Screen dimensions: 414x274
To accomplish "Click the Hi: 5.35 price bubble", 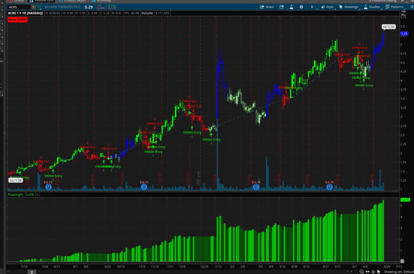I will point(388,27).
